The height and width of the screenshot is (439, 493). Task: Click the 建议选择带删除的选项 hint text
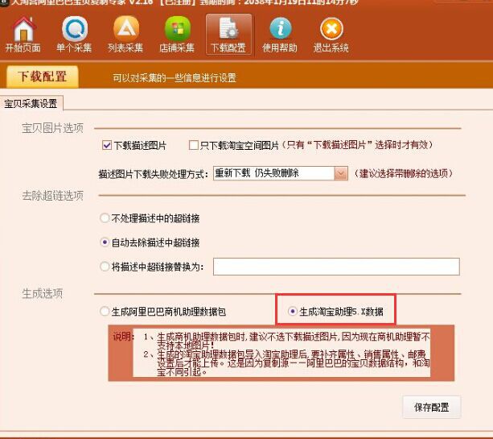coord(404,173)
